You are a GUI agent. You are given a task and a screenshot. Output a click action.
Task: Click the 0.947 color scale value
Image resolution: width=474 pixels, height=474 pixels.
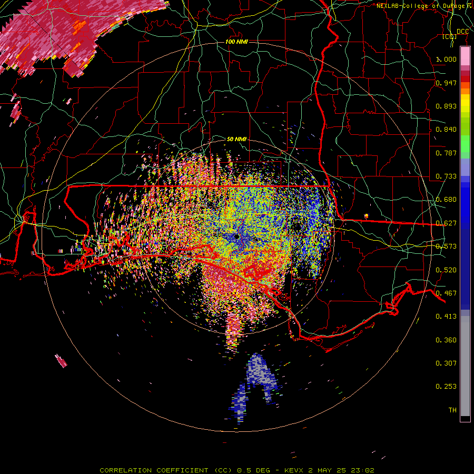pyautogui.click(x=446, y=83)
